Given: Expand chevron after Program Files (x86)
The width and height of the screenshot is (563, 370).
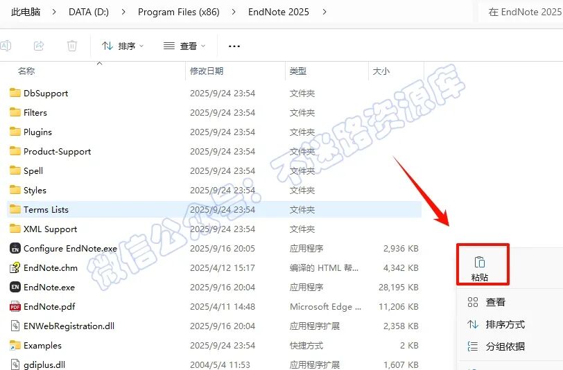Looking at the screenshot, I should [x=234, y=12].
